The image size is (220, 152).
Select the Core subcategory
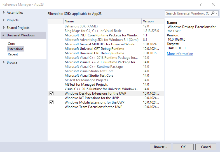coord(11,44)
